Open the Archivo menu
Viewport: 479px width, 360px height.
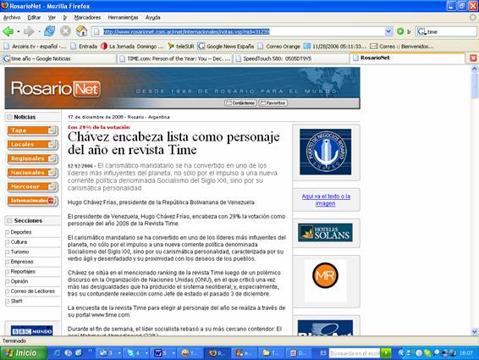click(x=12, y=18)
